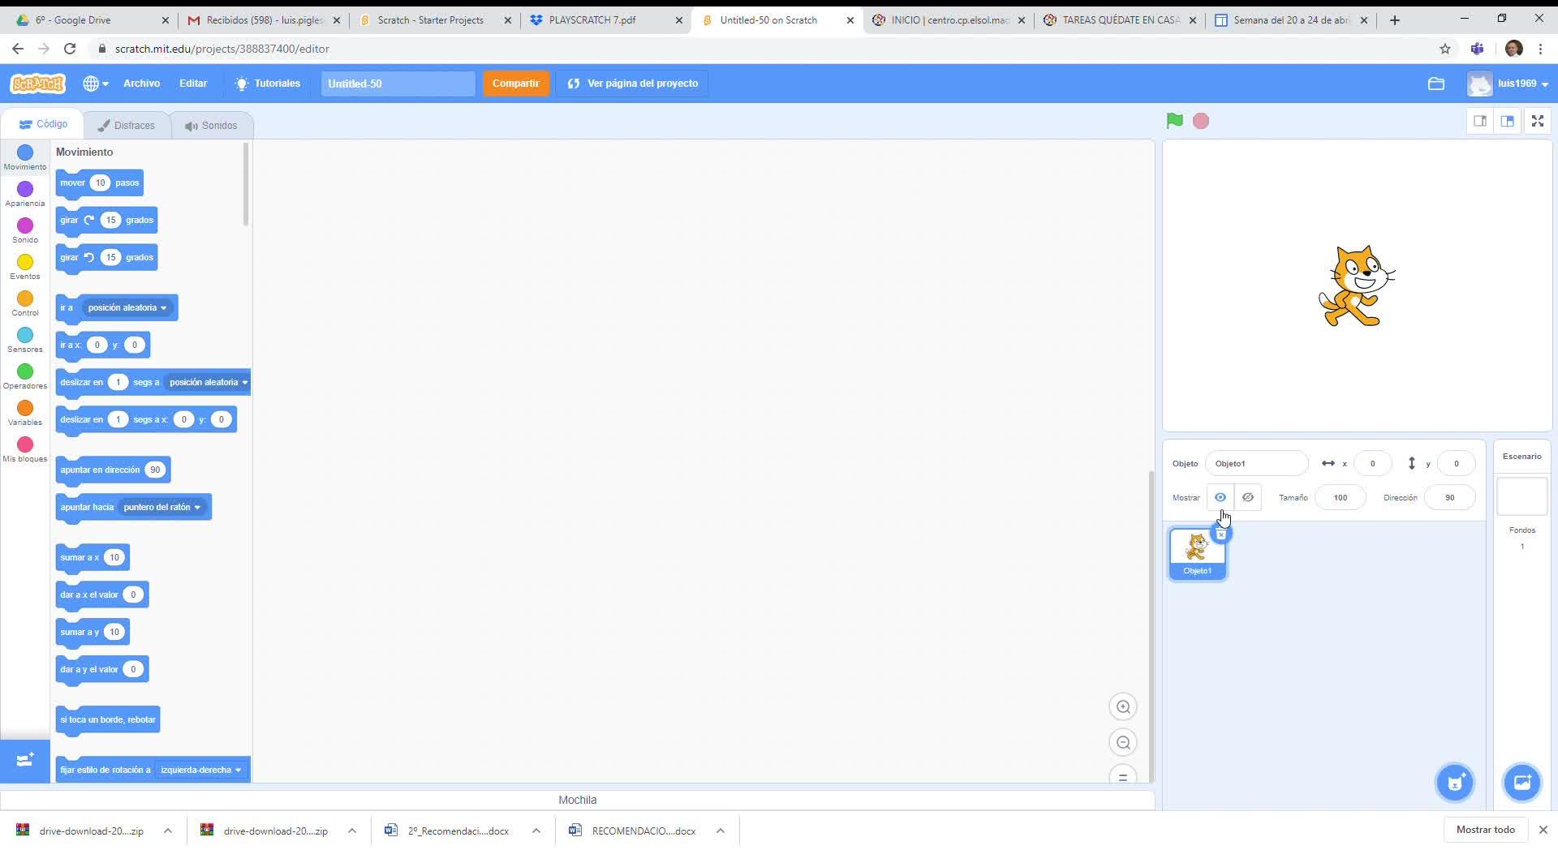Click the Compartir button
This screenshot has height=850, width=1558.
coord(515,84)
